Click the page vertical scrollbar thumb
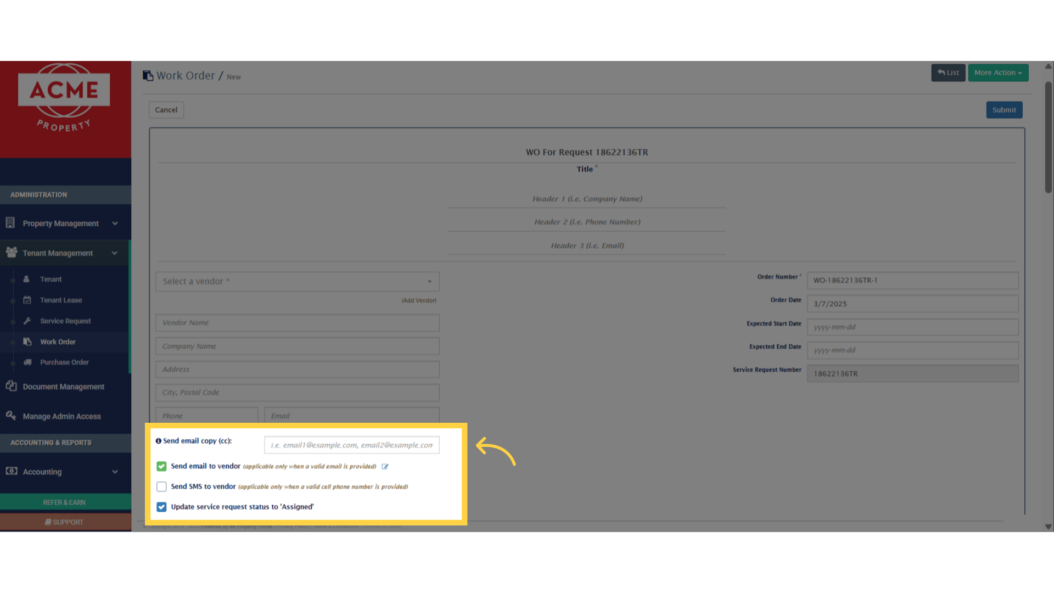Image resolution: width=1054 pixels, height=593 pixels. pos(1048,137)
